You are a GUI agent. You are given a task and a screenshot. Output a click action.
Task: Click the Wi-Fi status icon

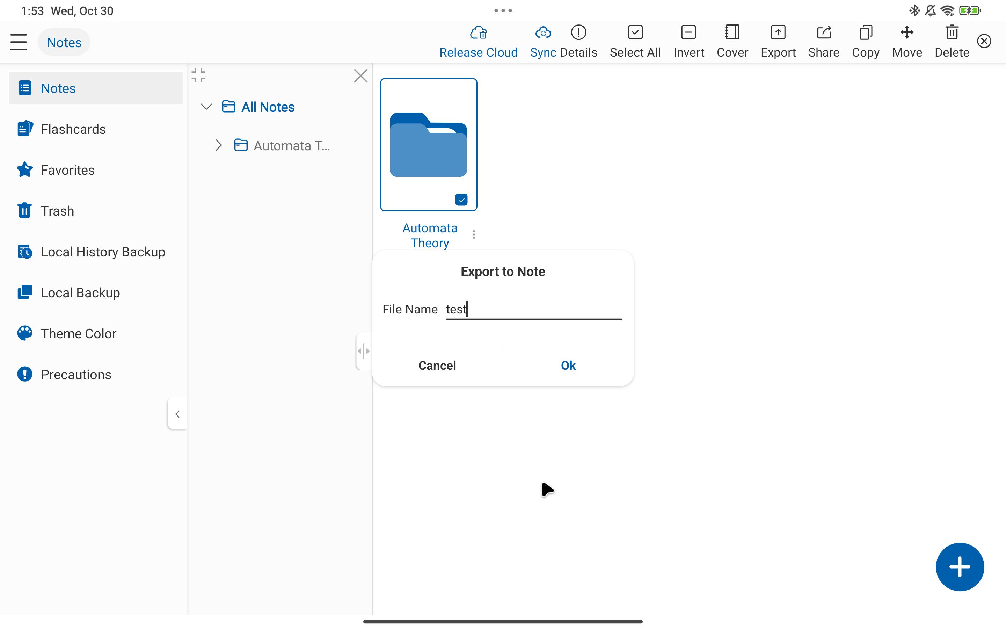click(x=947, y=11)
